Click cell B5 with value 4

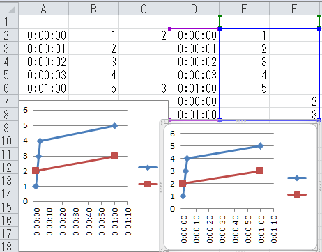point(94,74)
